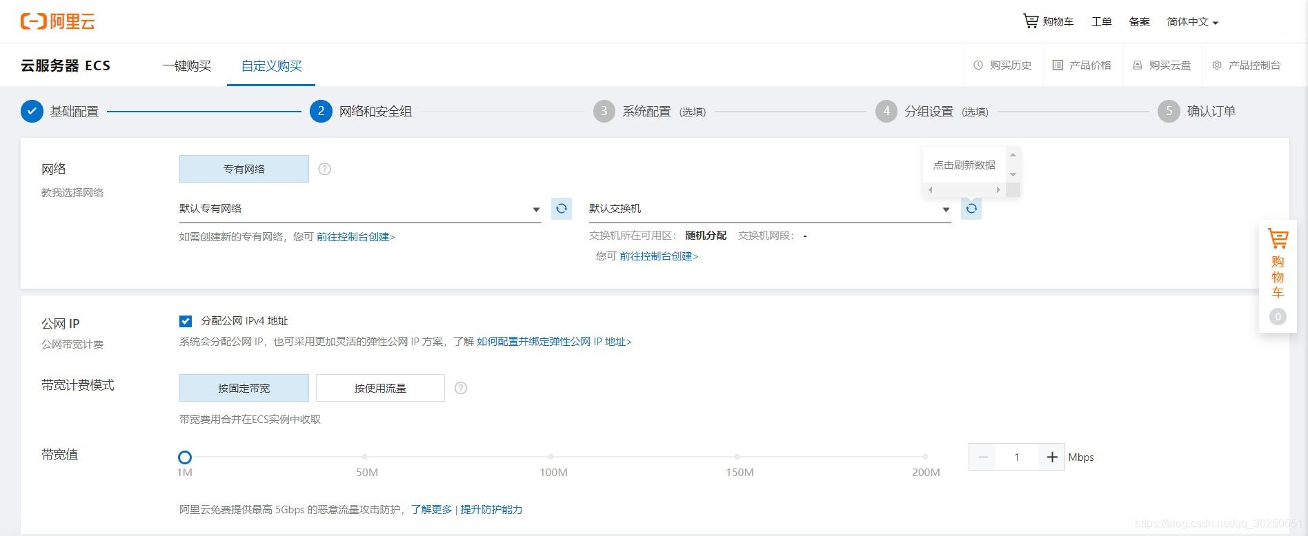Image resolution: width=1308 pixels, height=536 pixels.
Task: Choose 按使用流量 billing mode
Action: tap(380, 388)
